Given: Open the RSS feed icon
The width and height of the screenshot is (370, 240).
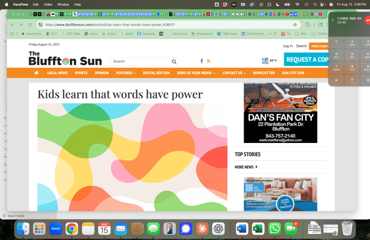Looking at the screenshot, I should [209, 61].
